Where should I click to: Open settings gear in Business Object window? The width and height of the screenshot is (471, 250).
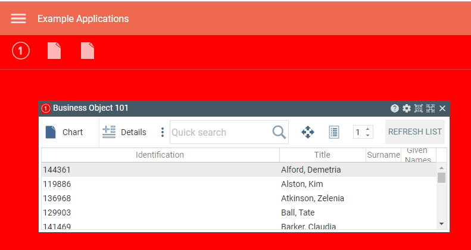coord(407,108)
